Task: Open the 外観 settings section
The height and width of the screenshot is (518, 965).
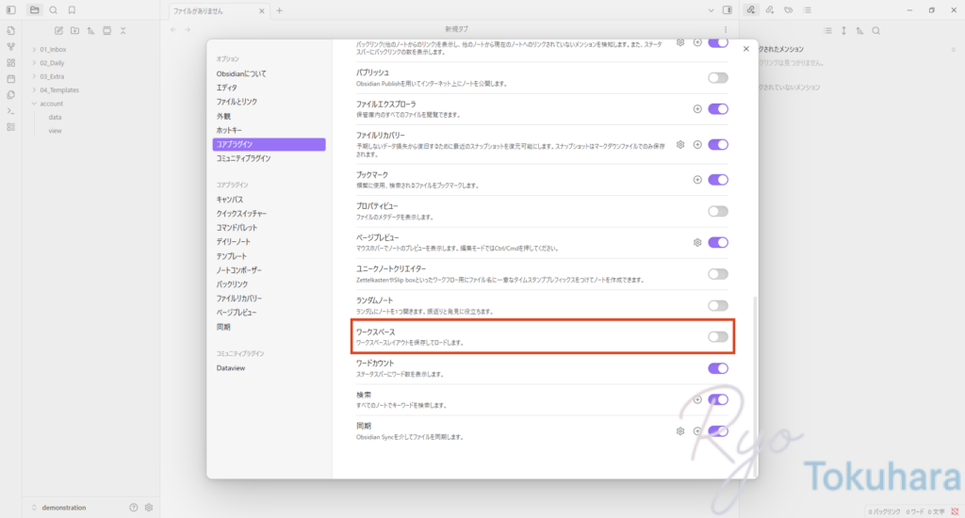Action: pos(223,116)
